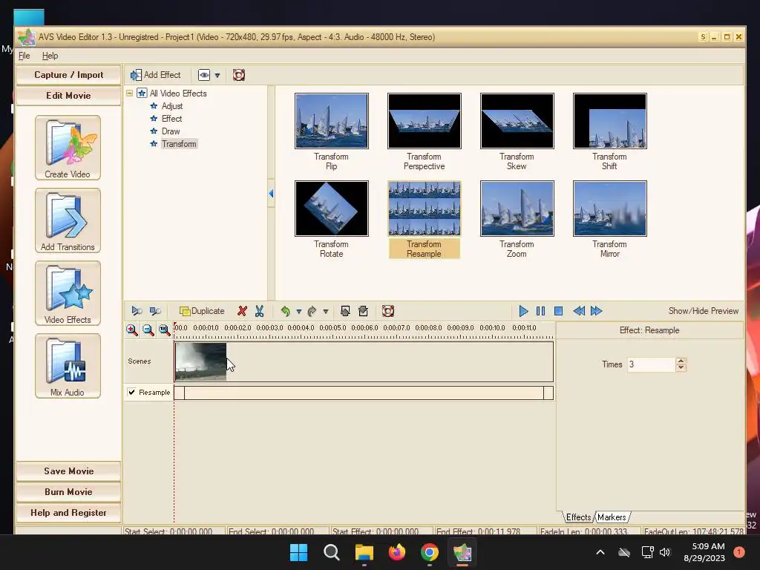Select All Video Effects in the tree
Image resolution: width=760 pixels, height=570 pixels.
tap(178, 93)
